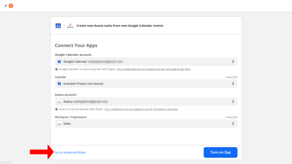Click the orange Zapier logo

point(11,6)
